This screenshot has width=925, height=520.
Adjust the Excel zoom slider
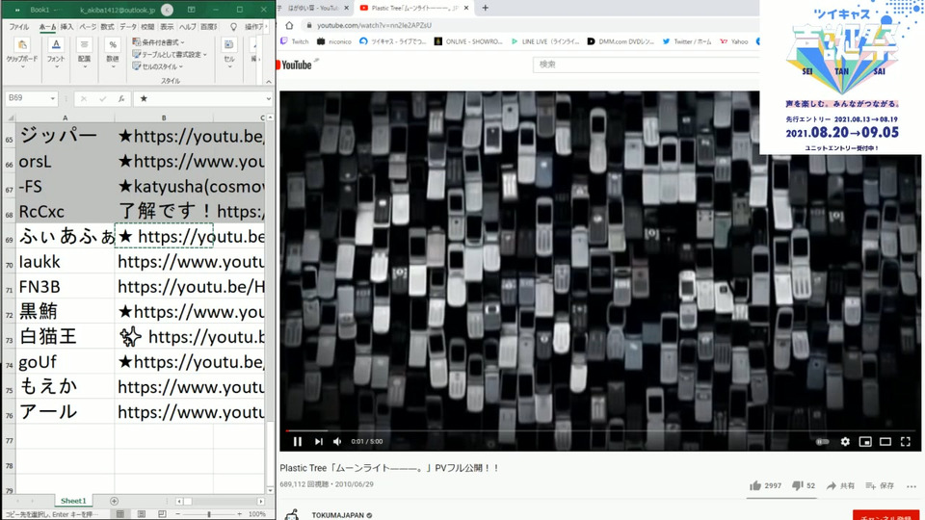point(209,514)
